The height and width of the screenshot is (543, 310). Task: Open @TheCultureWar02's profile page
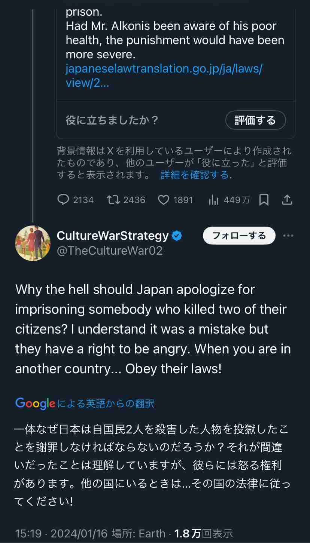110,251
